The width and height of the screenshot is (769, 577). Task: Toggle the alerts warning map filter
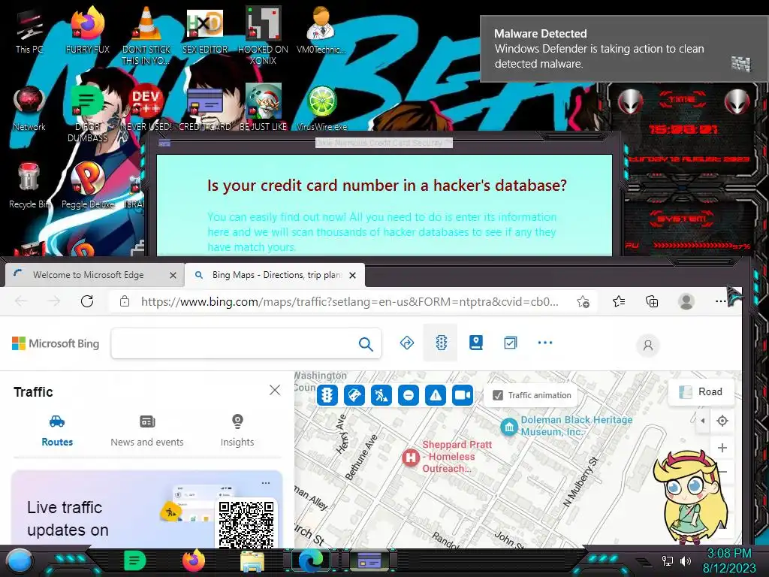click(436, 395)
